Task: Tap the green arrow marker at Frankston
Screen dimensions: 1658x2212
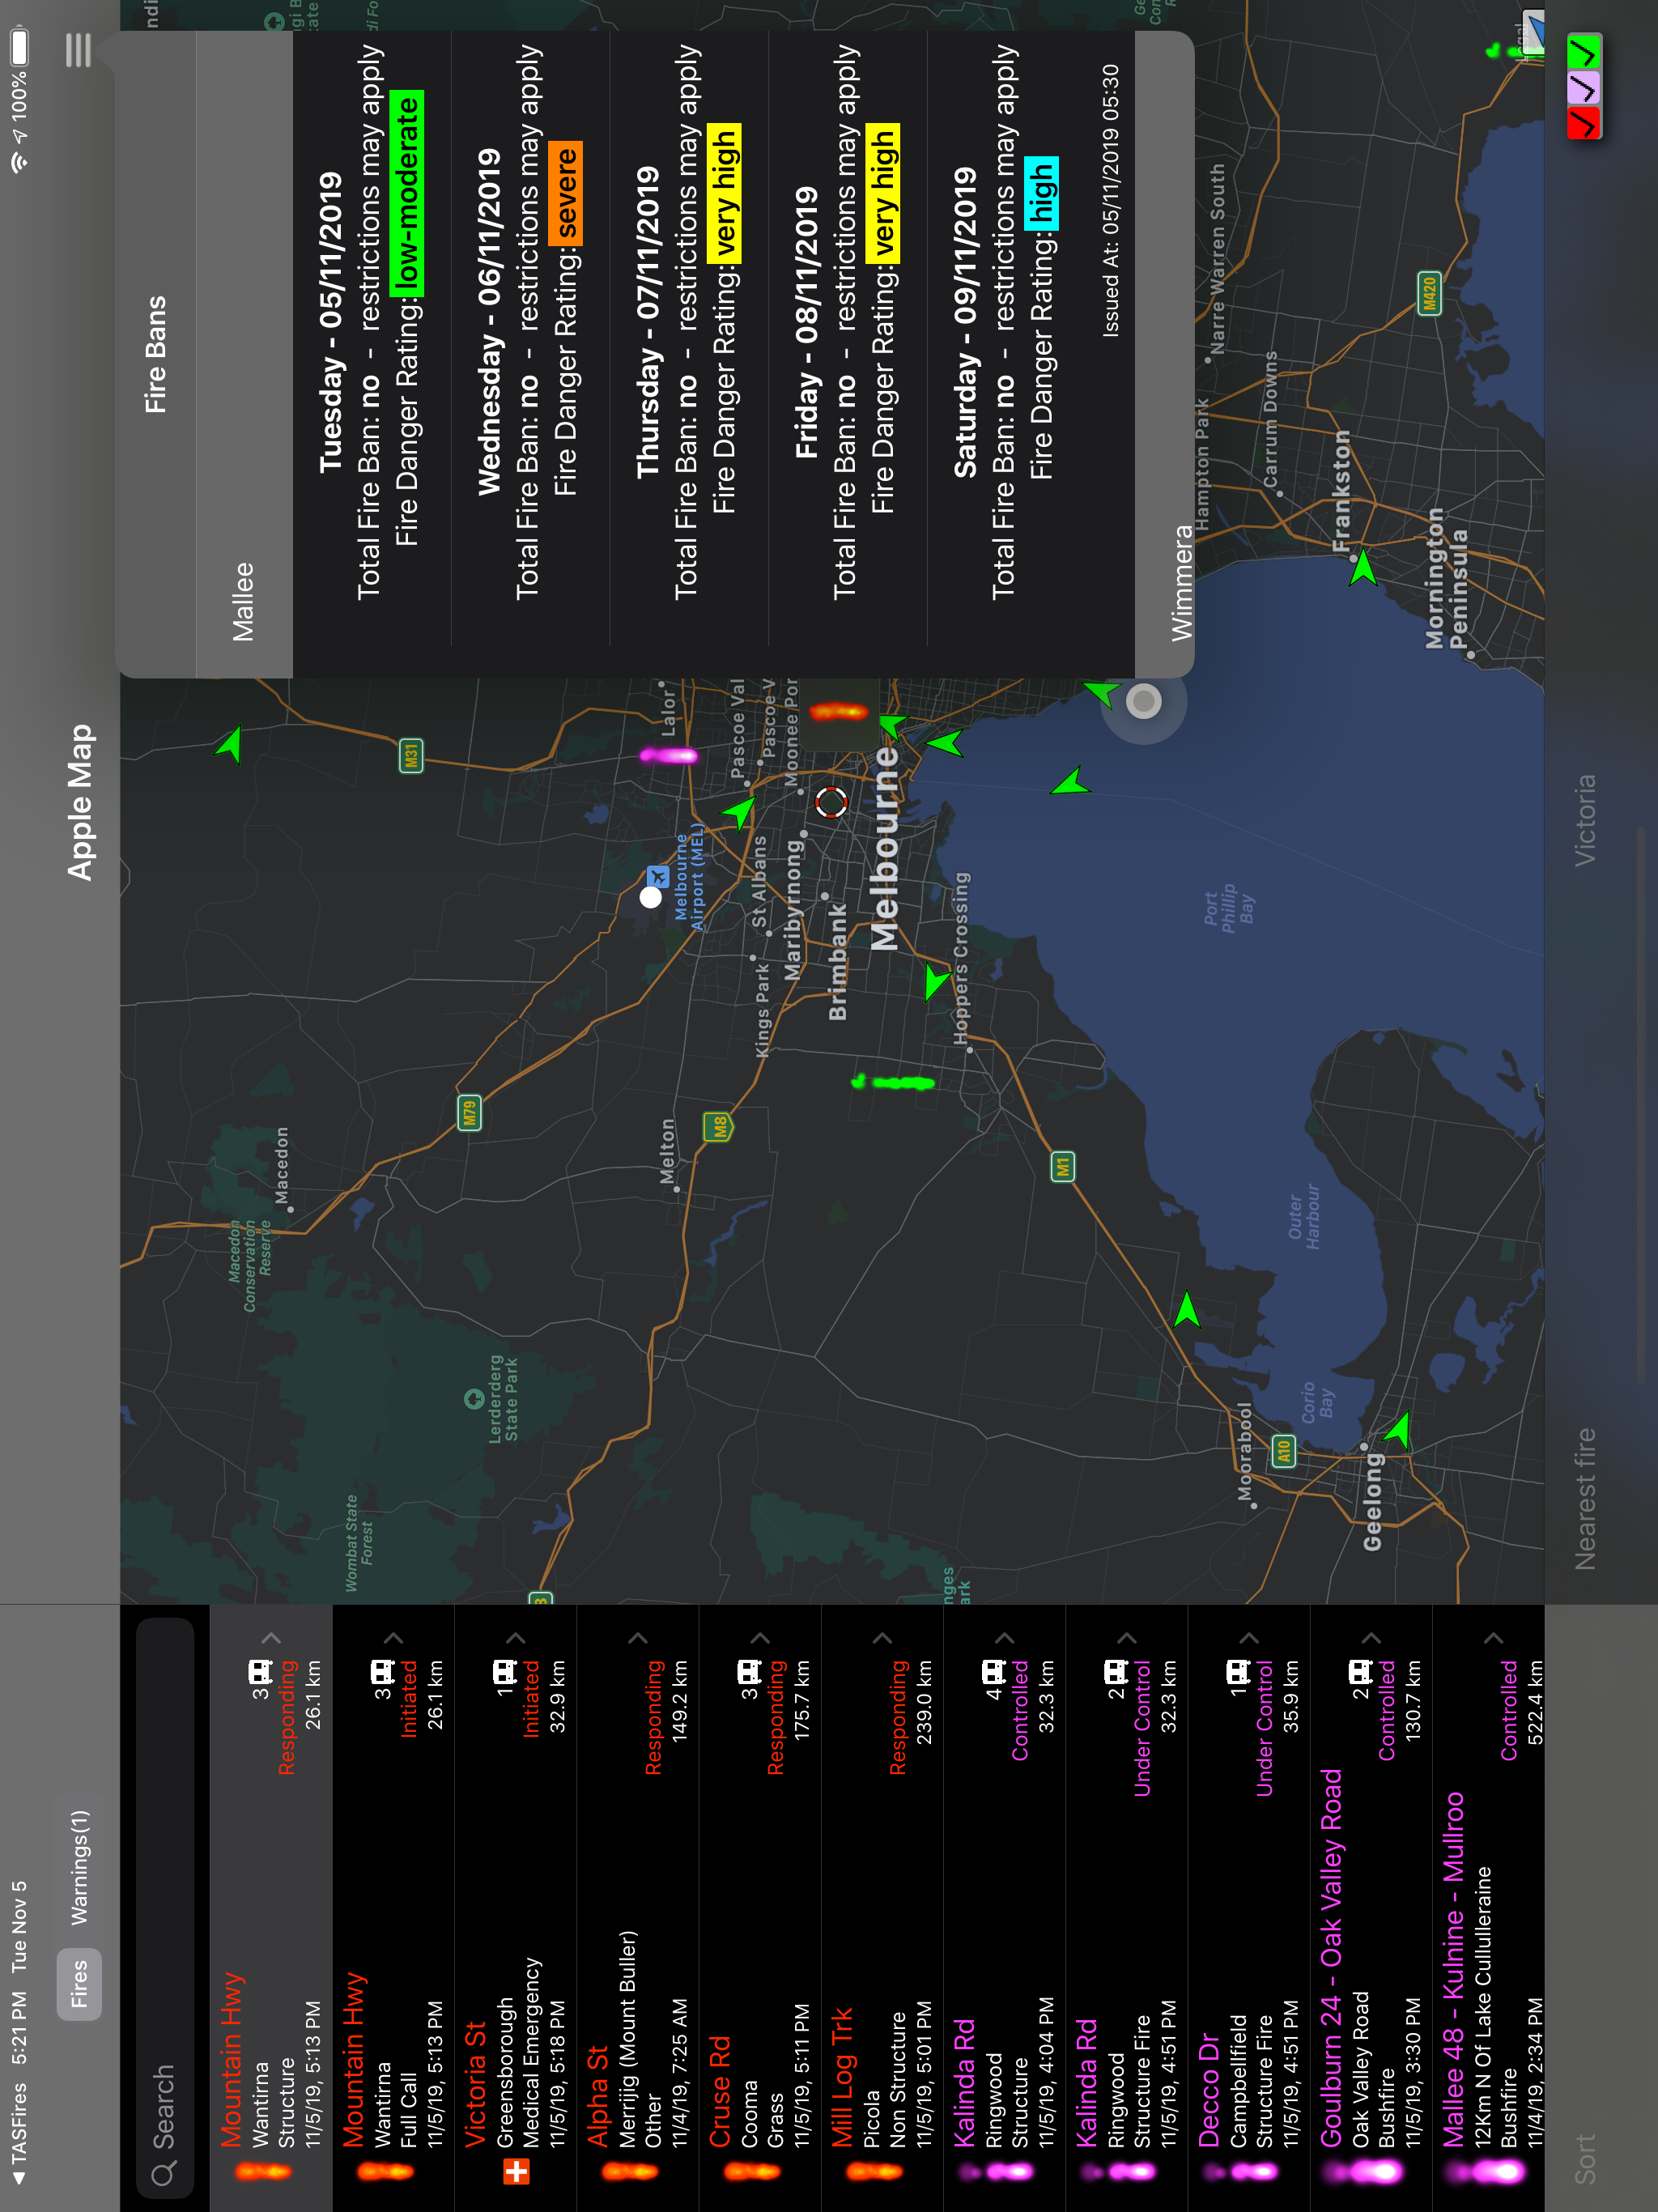Action: coord(1363,568)
